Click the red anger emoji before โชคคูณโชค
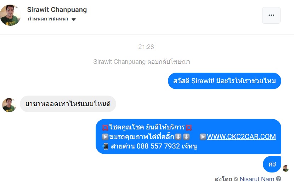The image size is (294, 182). [x=105, y=127]
